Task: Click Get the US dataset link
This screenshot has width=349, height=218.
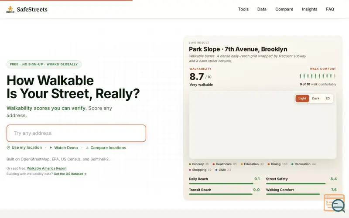Action: click(70, 174)
